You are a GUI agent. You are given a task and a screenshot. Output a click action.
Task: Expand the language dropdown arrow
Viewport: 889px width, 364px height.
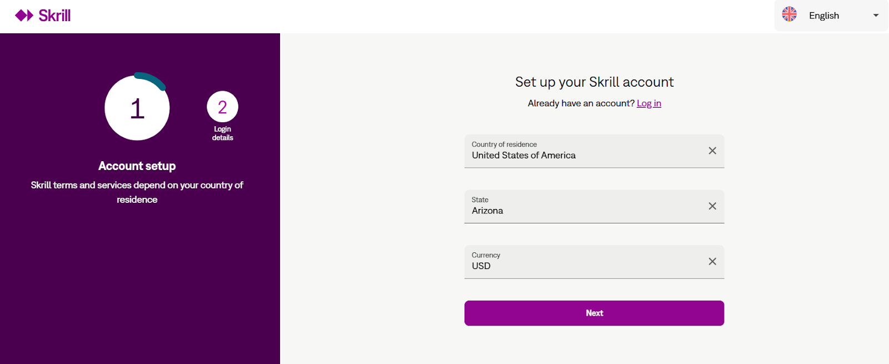click(x=876, y=16)
